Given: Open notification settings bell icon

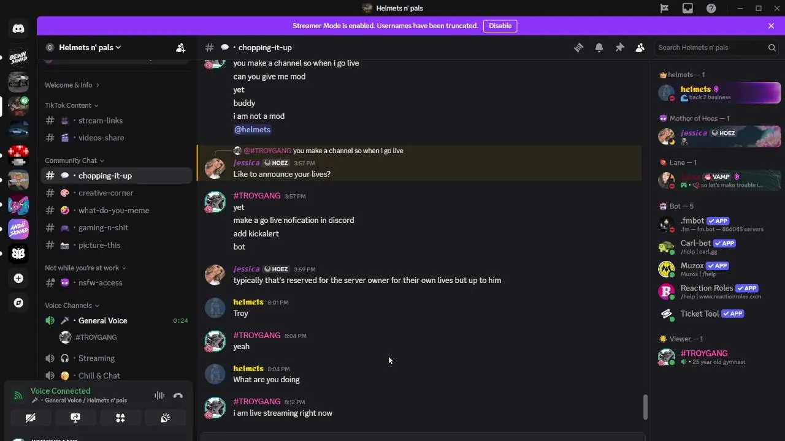Looking at the screenshot, I should [599, 48].
